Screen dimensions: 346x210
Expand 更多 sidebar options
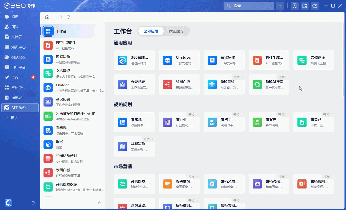pos(20,118)
